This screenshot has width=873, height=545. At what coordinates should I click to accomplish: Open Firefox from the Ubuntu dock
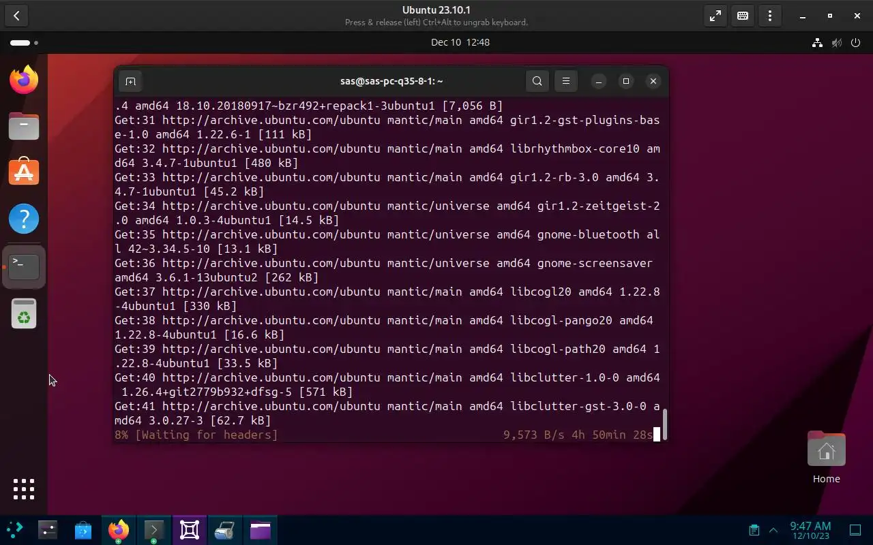(x=24, y=80)
